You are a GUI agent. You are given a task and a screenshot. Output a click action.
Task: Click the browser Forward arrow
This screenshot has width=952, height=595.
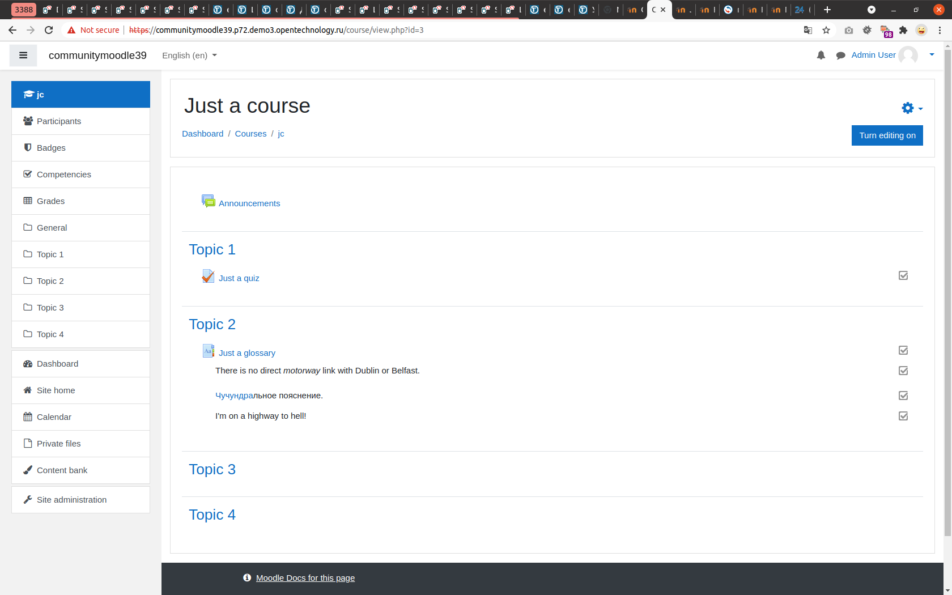(31, 30)
